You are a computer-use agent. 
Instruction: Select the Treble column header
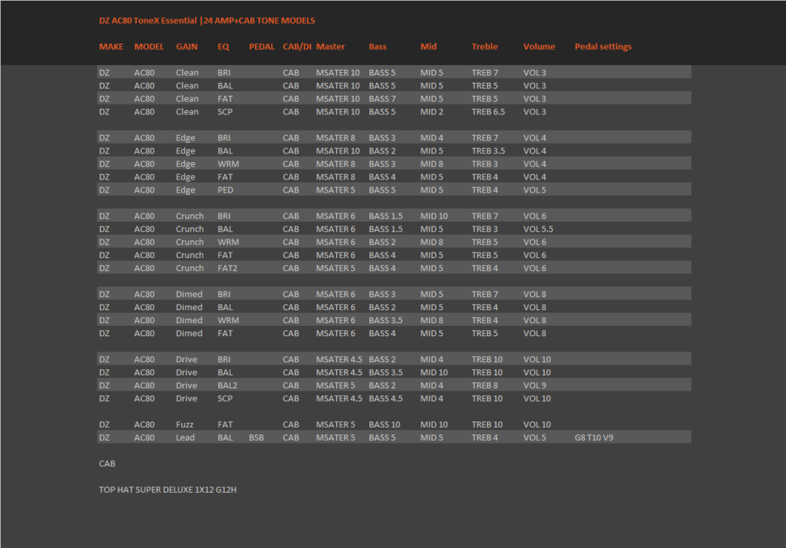pyautogui.click(x=485, y=47)
